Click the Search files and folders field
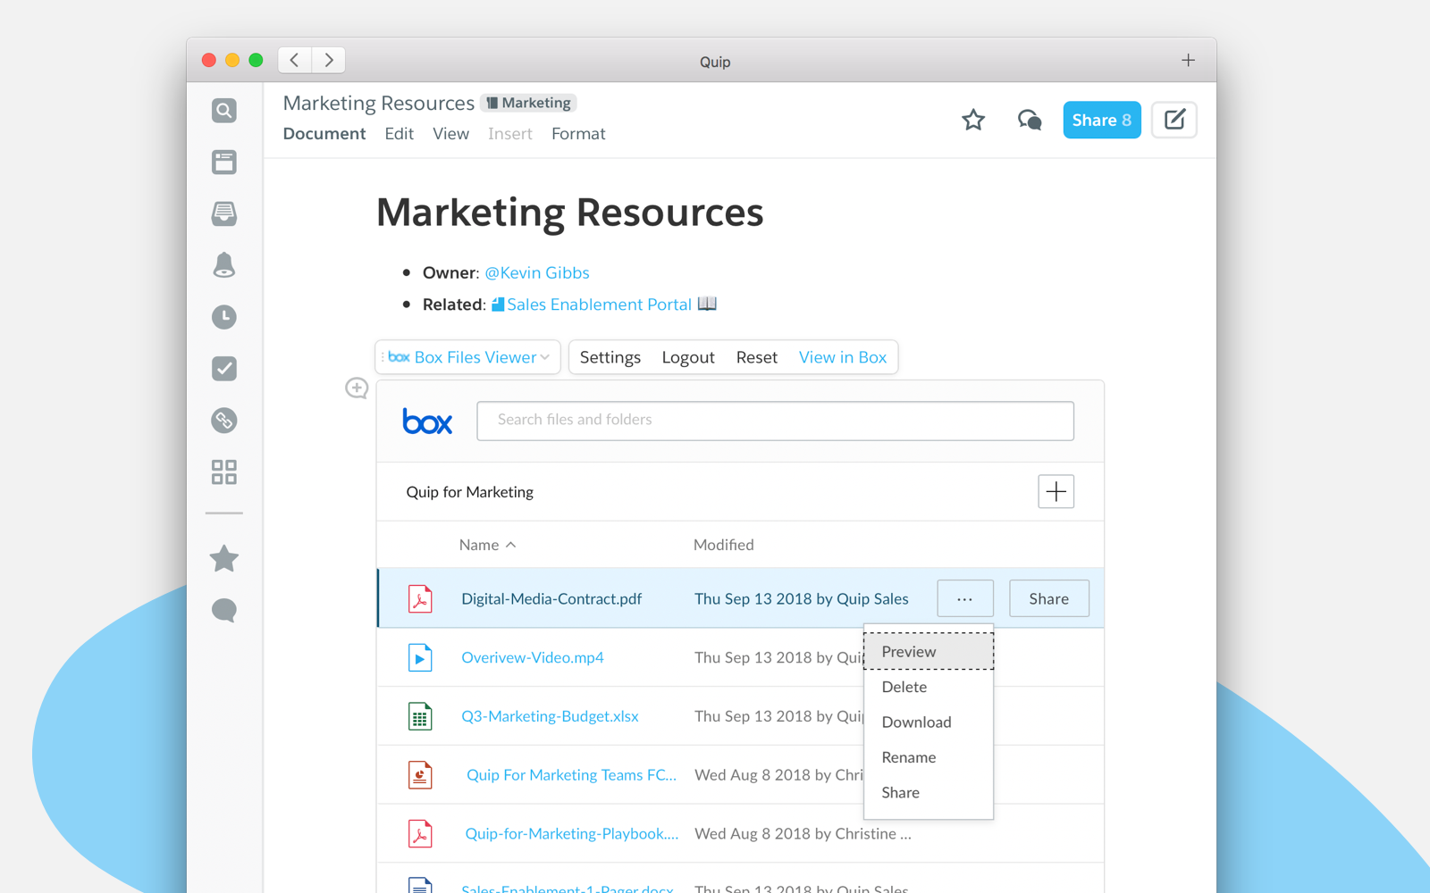The height and width of the screenshot is (893, 1430). (775, 421)
